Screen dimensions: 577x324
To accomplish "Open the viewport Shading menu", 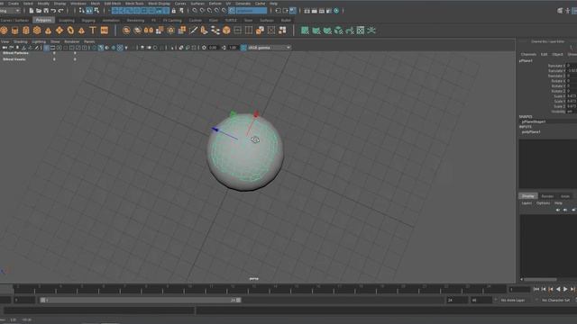I will (20, 41).
